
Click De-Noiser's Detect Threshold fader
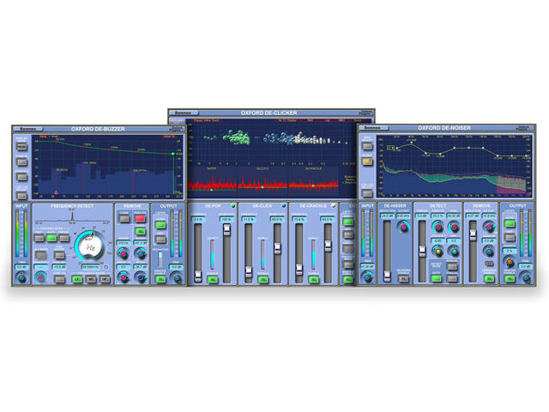[x=422, y=251]
